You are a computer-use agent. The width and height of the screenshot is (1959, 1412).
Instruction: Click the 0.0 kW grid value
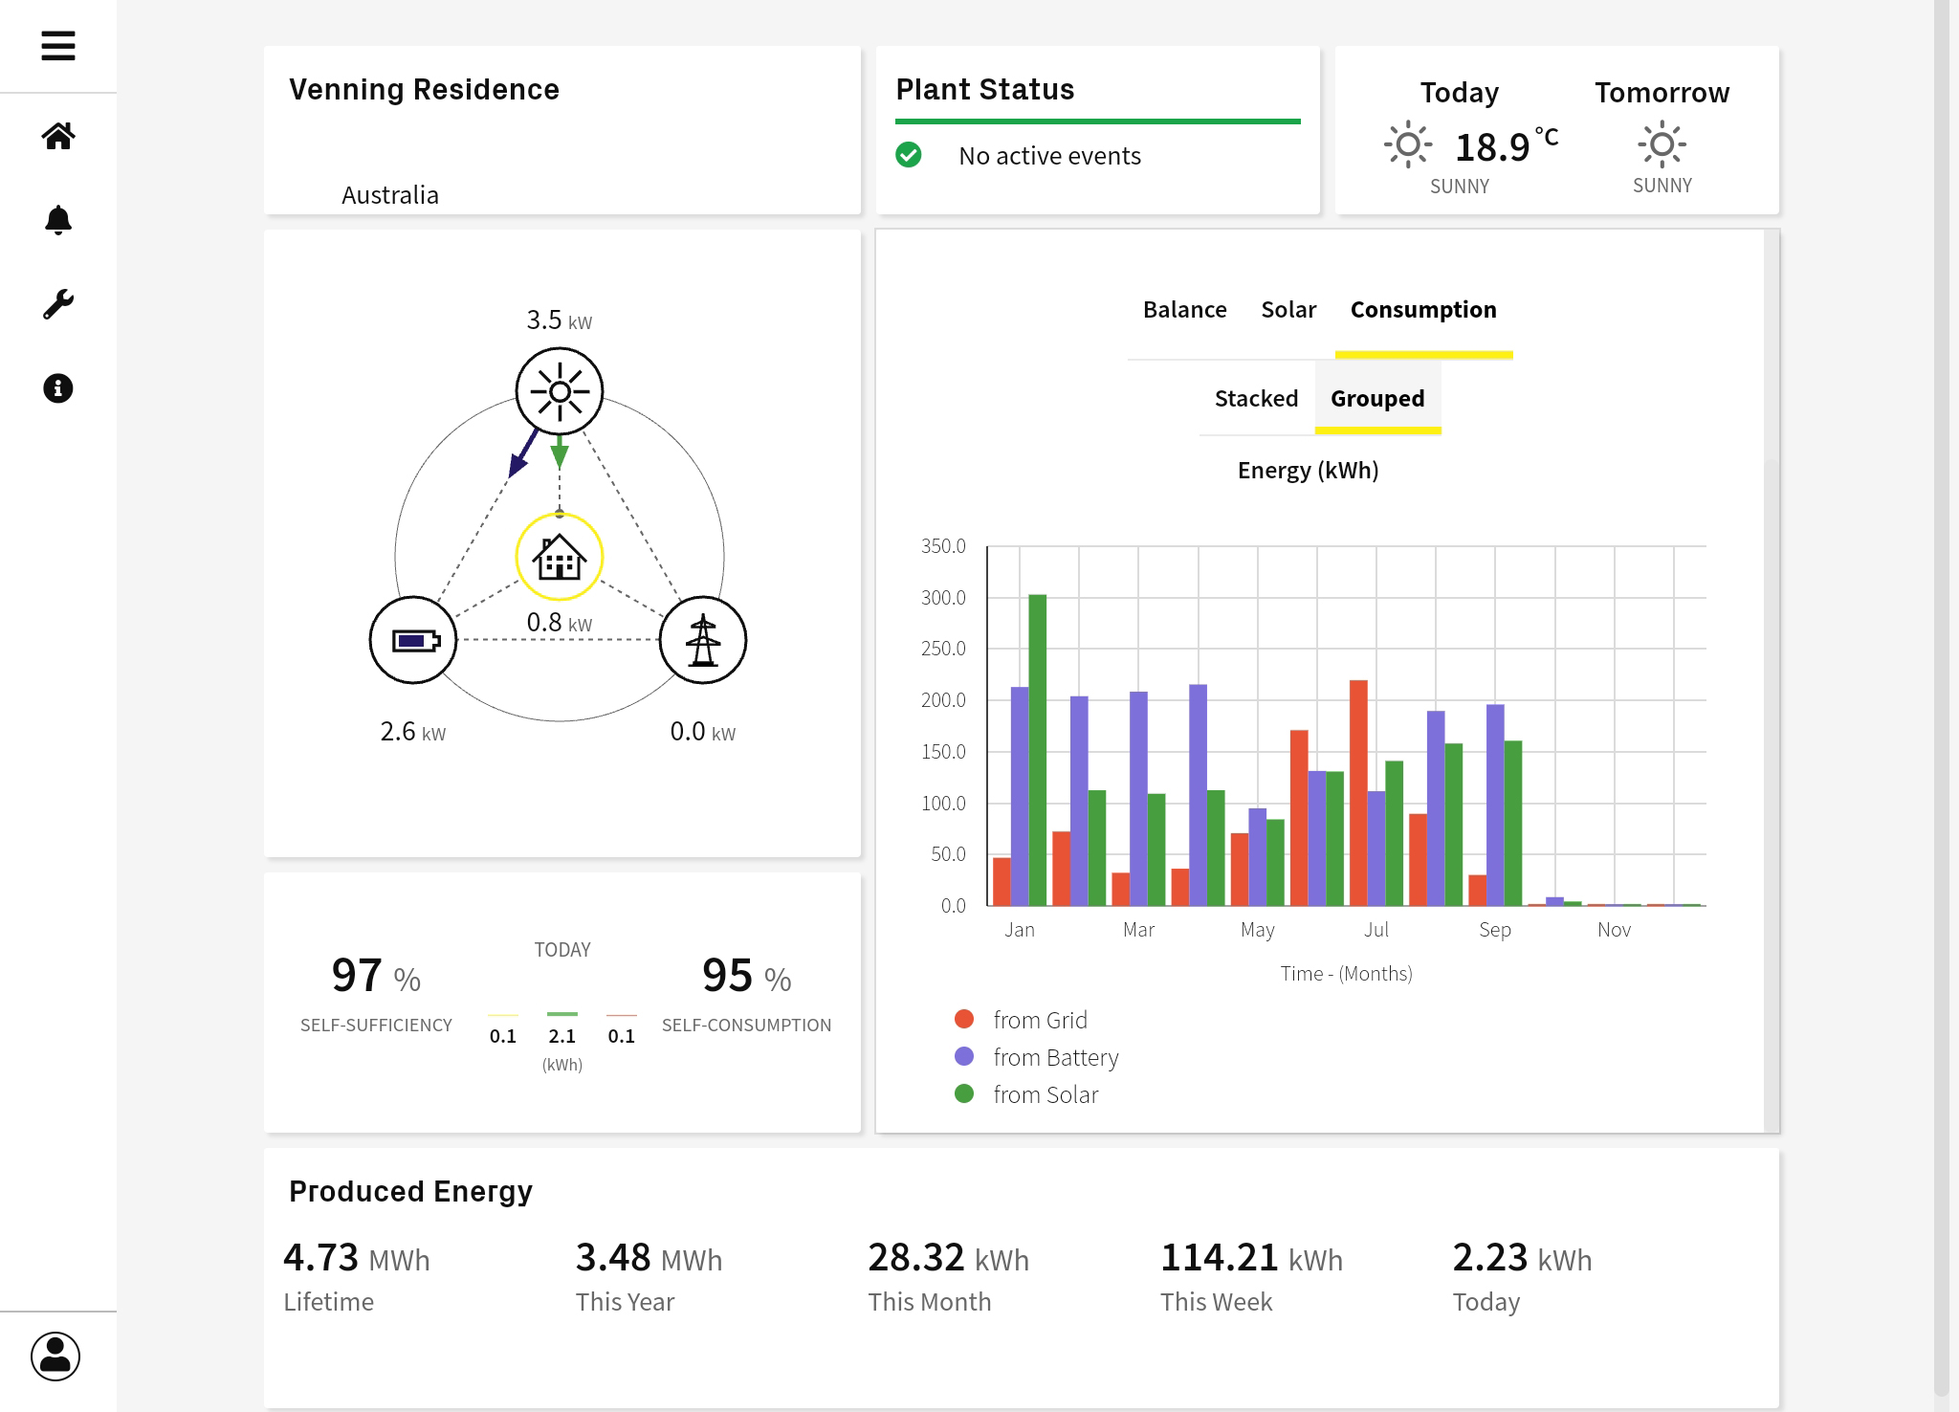click(703, 732)
